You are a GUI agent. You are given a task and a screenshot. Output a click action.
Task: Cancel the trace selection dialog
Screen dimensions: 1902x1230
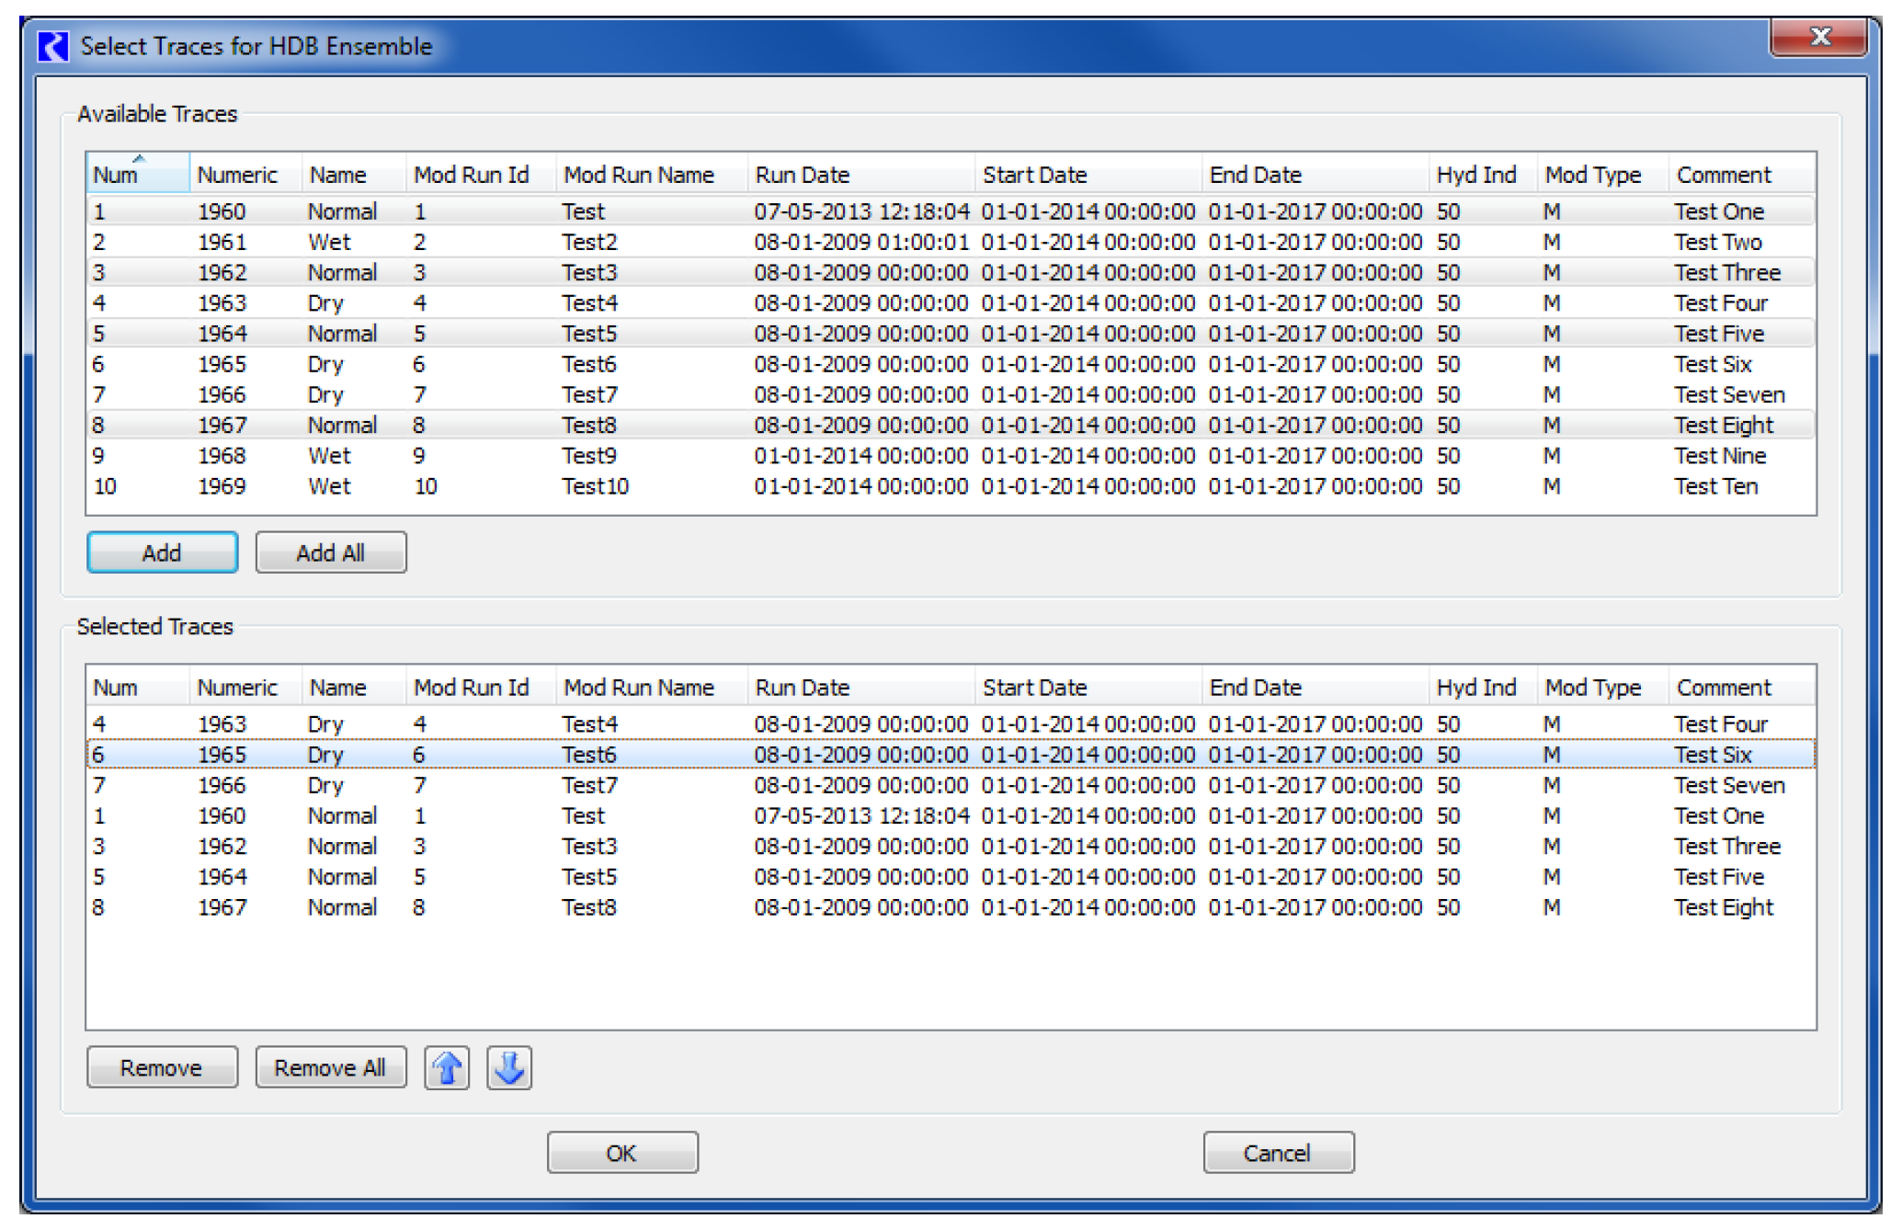click(x=1278, y=1153)
